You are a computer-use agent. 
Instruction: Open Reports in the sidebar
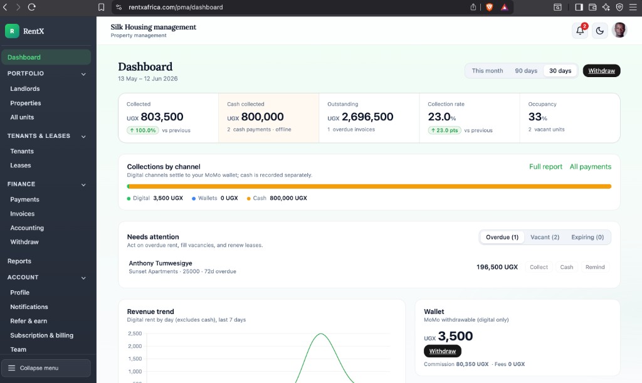[x=19, y=261]
